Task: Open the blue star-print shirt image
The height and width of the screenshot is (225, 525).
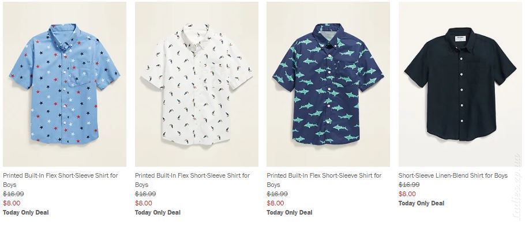Action: (x=65, y=84)
